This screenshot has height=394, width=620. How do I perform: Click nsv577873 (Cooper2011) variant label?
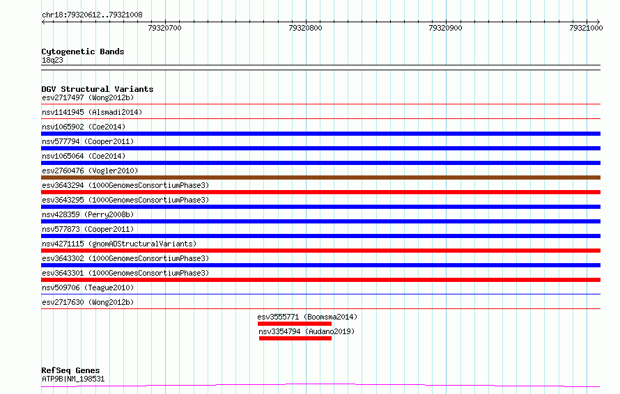click(88, 229)
